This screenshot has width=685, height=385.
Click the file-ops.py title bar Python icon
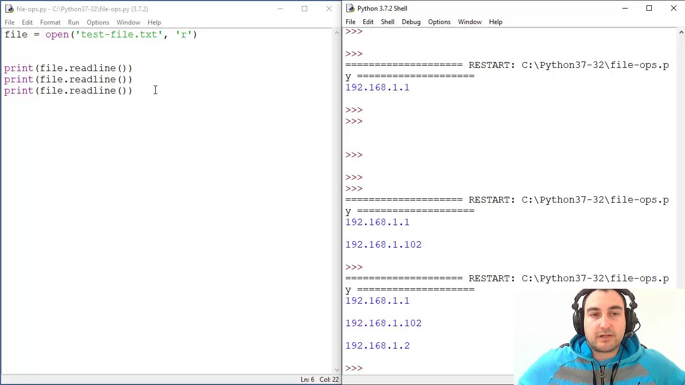pos(9,9)
